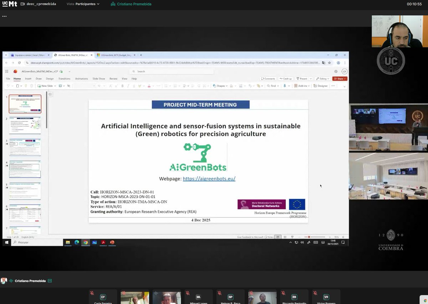Expand the ribbon display options chevron
The image size is (428, 304).
(344, 87)
